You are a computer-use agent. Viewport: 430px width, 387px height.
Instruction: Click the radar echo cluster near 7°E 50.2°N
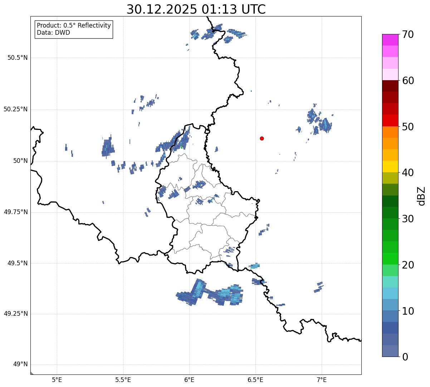click(x=319, y=119)
